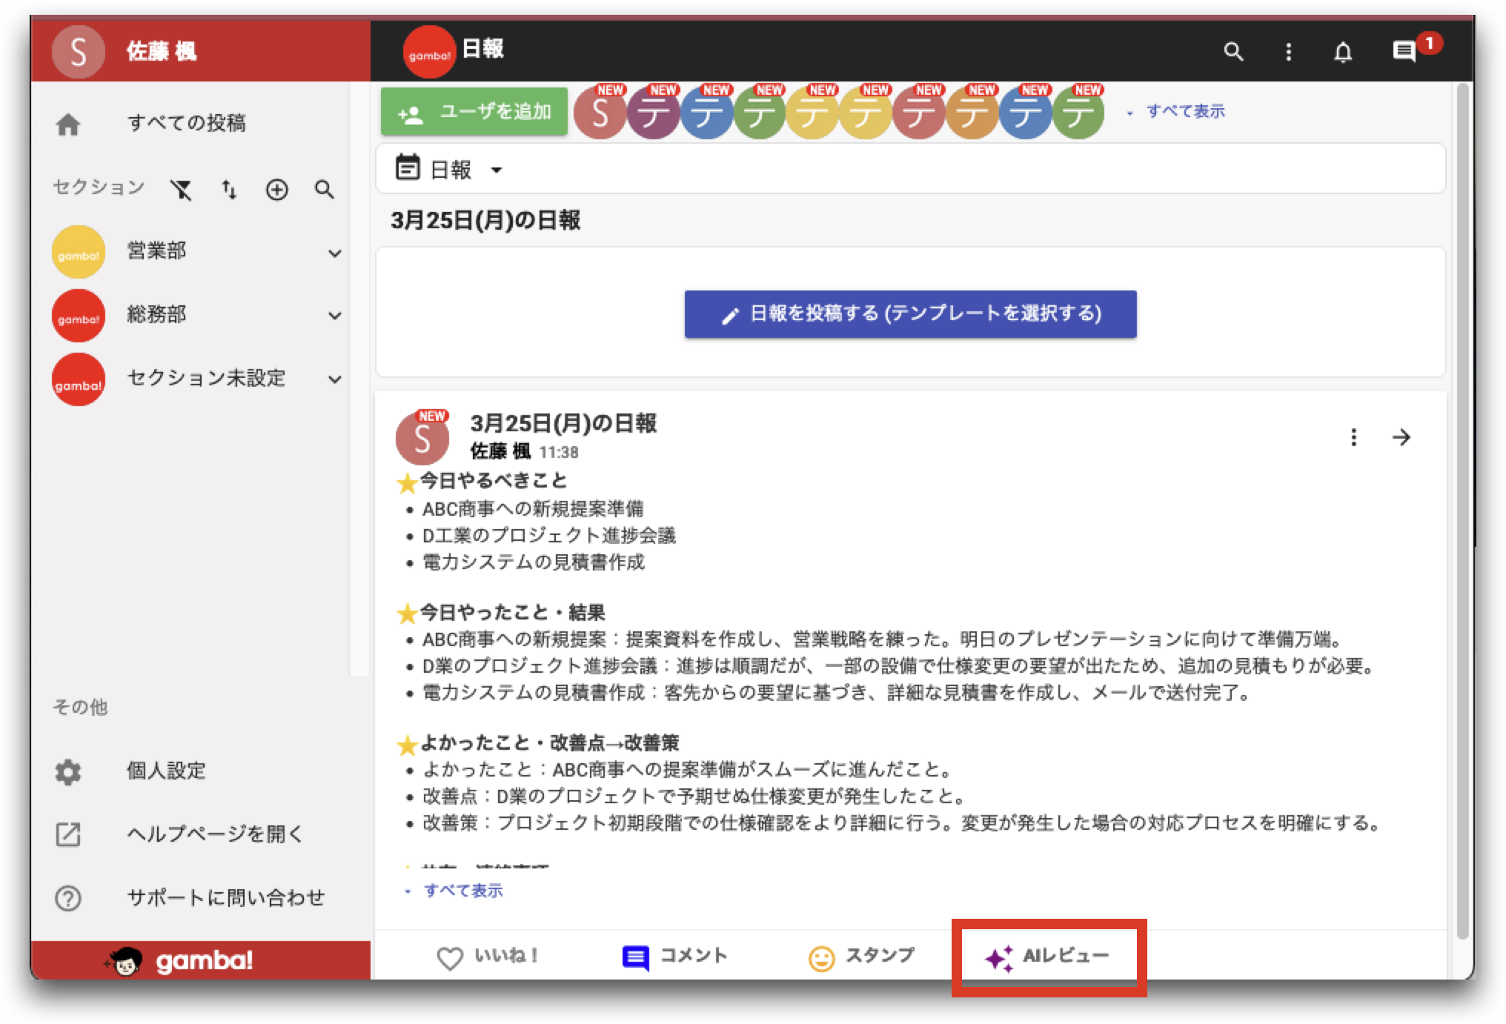Open post detail with arrow icon

coord(1401,437)
